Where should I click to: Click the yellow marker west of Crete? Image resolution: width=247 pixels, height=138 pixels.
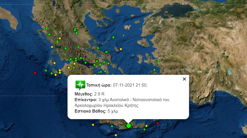coord(93,125)
